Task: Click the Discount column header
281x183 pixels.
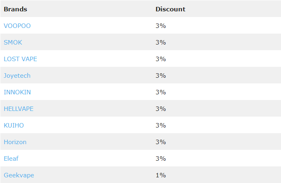Action: coord(170,9)
